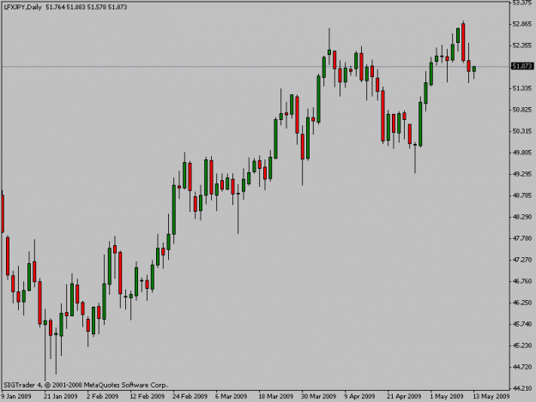The width and height of the screenshot is (536, 402).
Task: Select the 24 Feb 2009 date label
Action: [190, 397]
